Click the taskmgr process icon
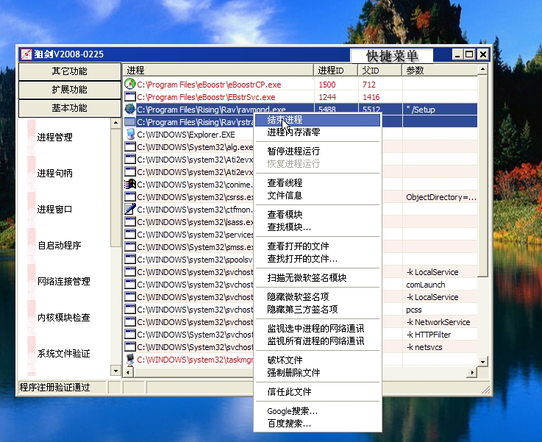This screenshot has width=542, height=442. pyautogui.click(x=130, y=360)
